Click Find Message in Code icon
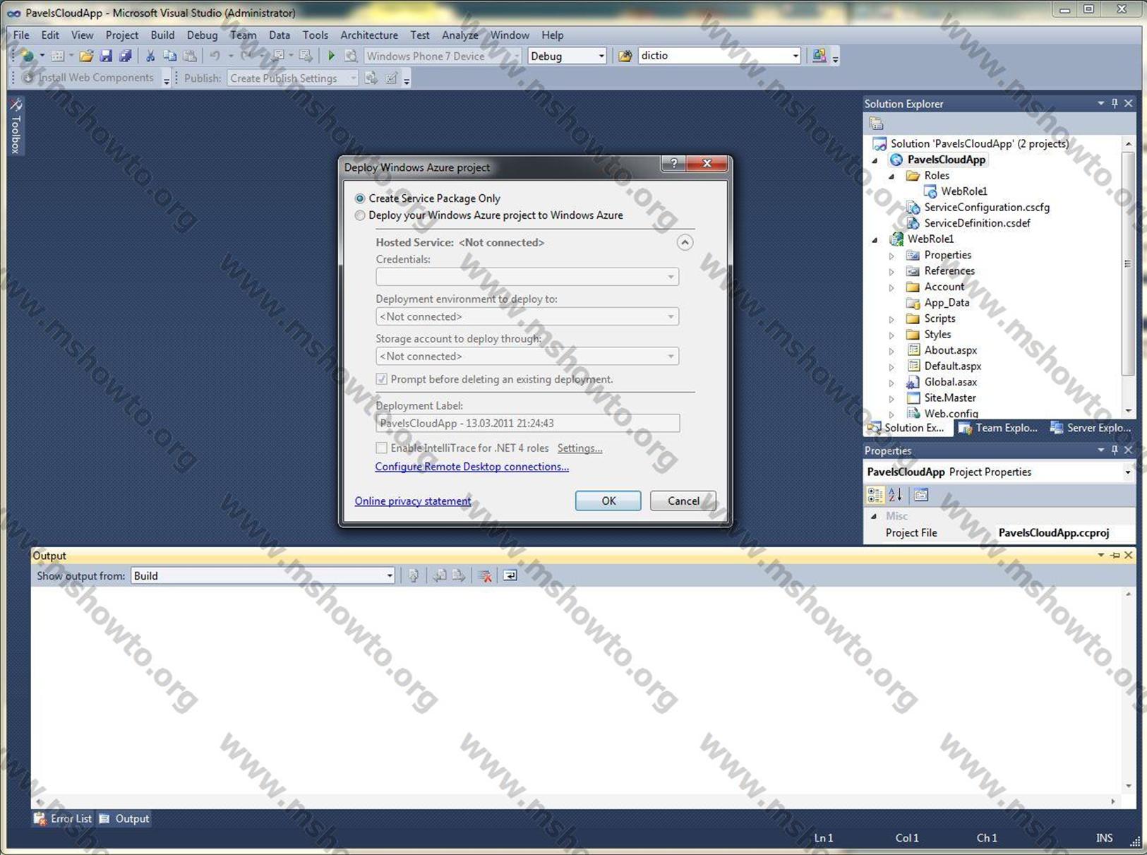The width and height of the screenshot is (1147, 855). pos(414,576)
